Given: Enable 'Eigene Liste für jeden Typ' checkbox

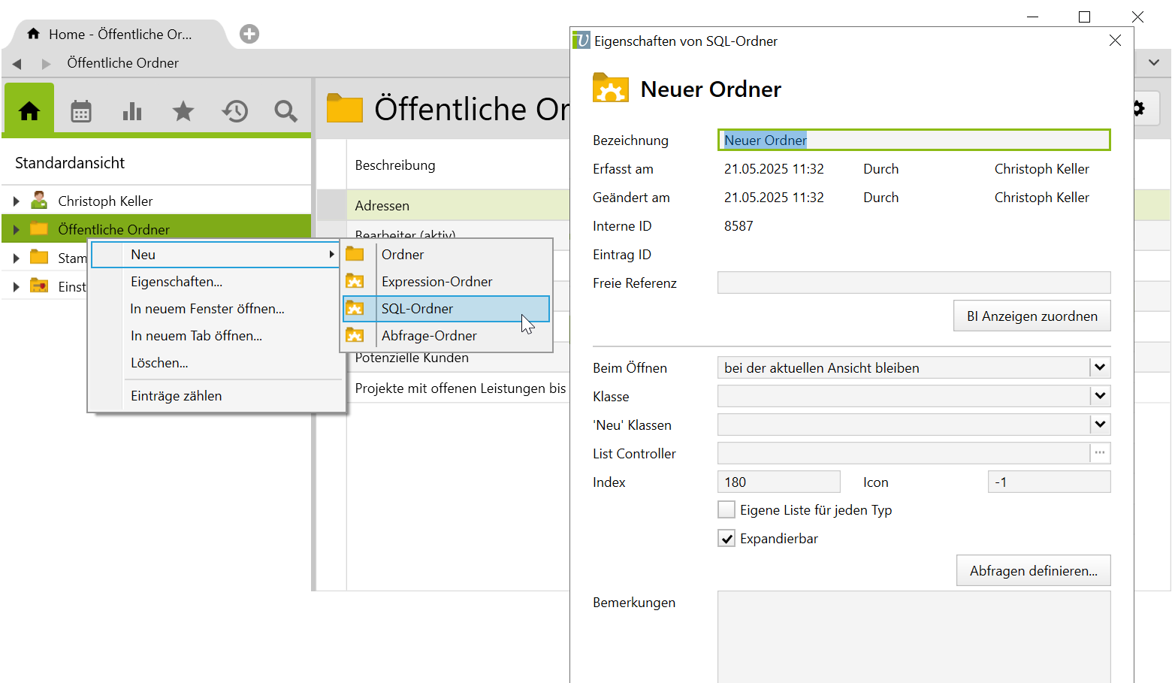Looking at the screenshot, I should coord(726,510).
